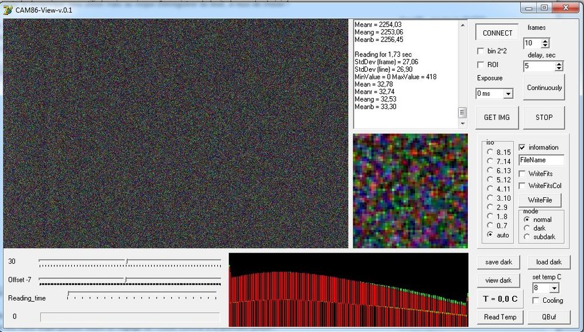The height and width of the screenshot is (332, 584).
Task: Click the main noise image preview
Action: coord(175,134)
